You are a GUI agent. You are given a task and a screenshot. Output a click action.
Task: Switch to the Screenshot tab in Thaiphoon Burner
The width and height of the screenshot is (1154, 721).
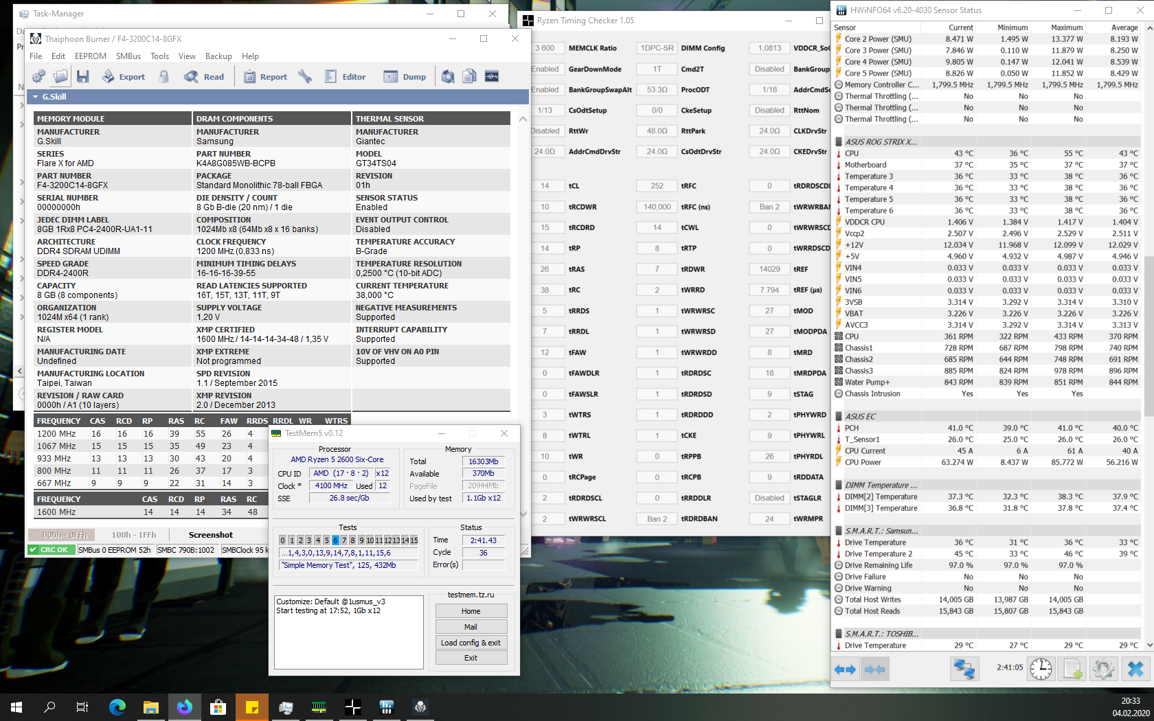click(x=211, y=535)
